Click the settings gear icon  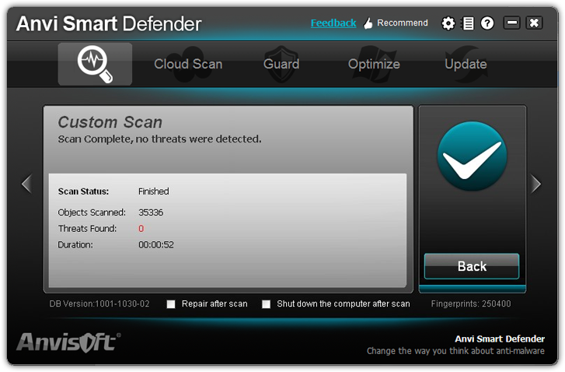pos(448,23)
